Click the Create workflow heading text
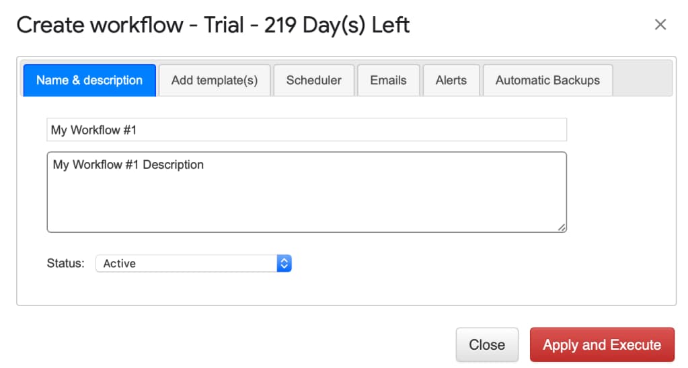 (100, 25)
